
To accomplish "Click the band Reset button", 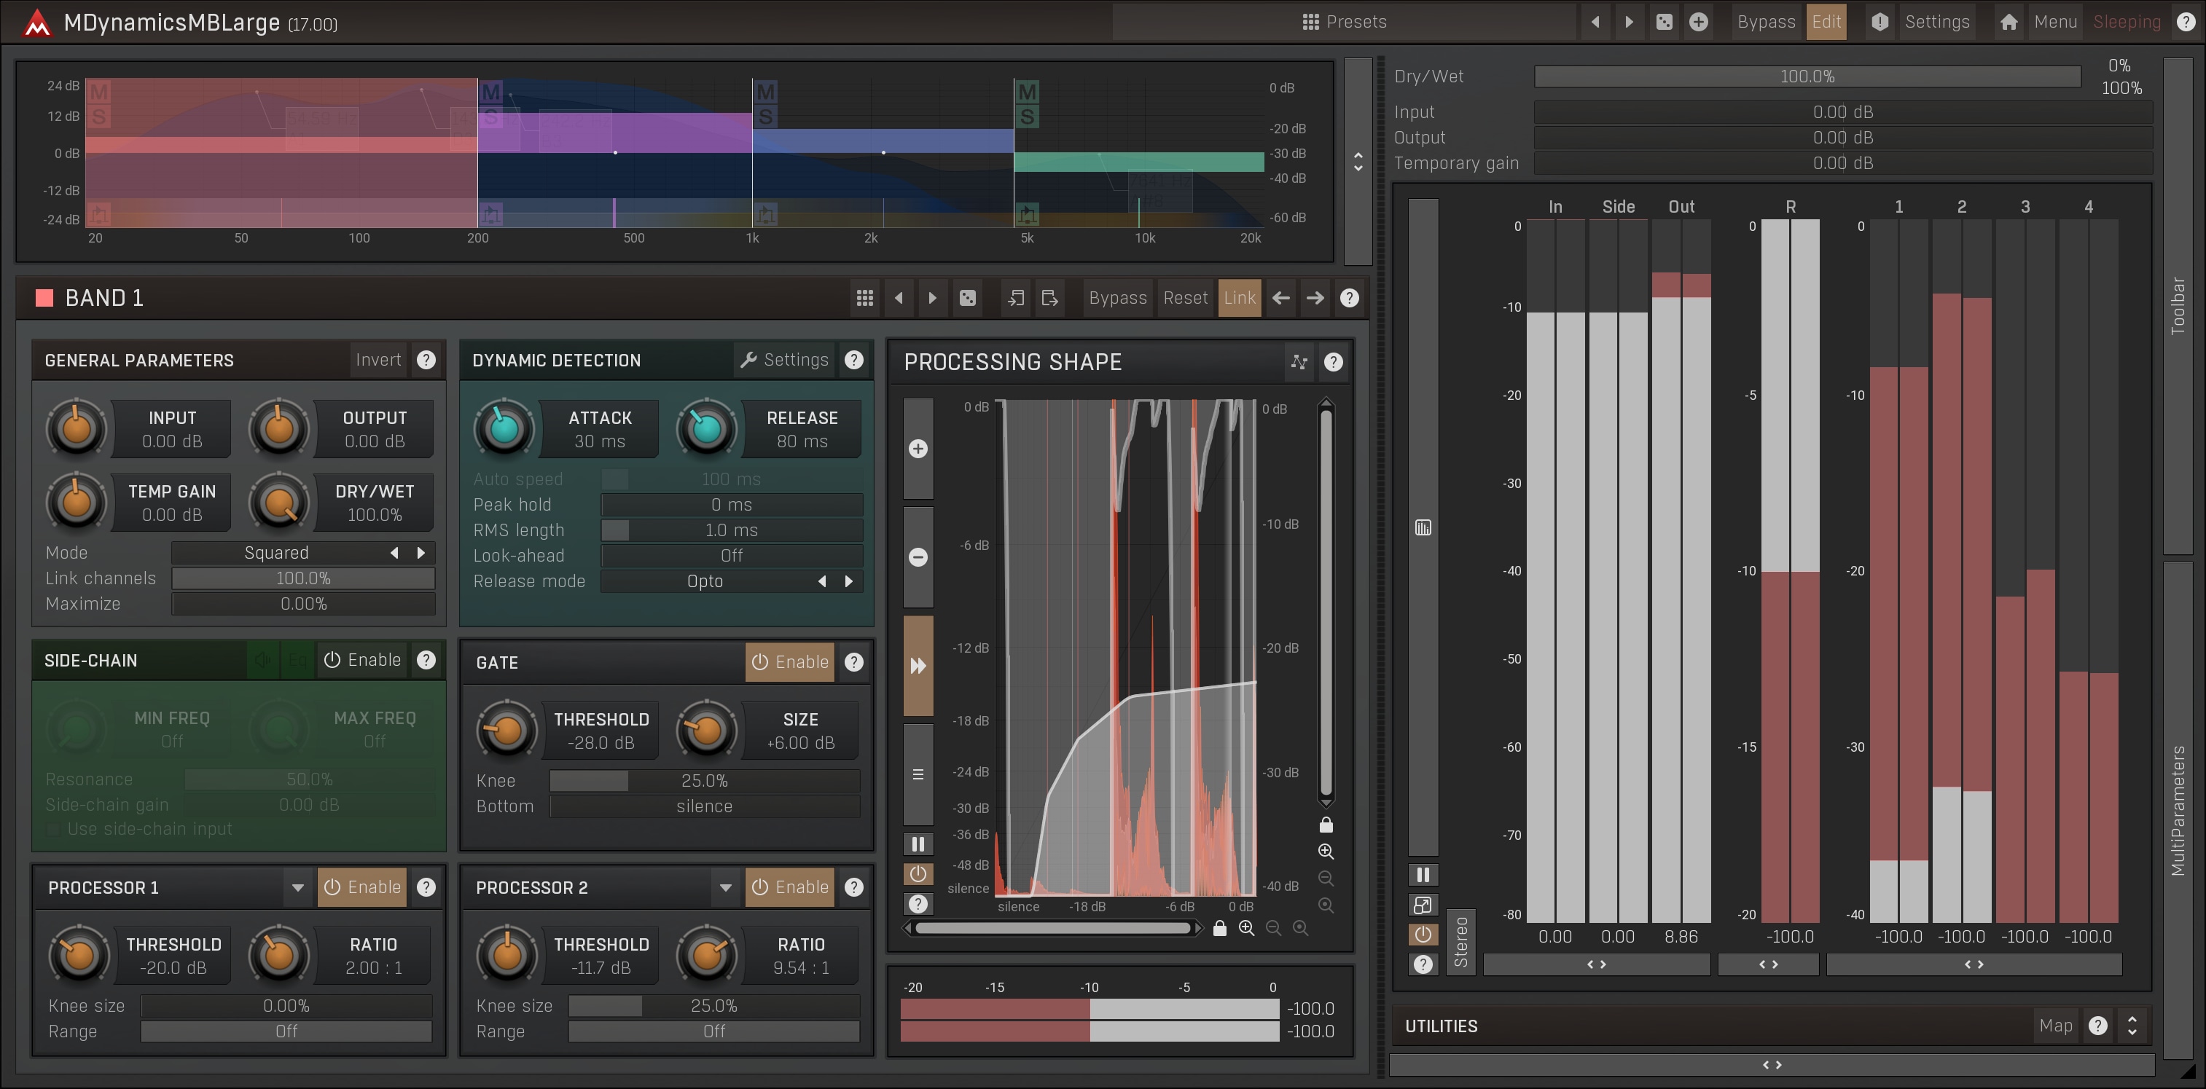I will pyautogui.click(x=1184, y=298).
